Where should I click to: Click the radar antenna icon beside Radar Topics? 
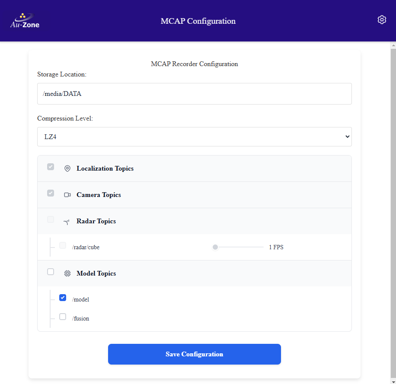pyautogui.click(x=67, y=221)
